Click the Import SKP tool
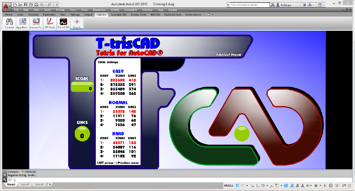The width and height of the screenshot is (355, 191). click(x=36, y=23)
